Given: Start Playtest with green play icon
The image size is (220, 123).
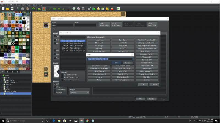Looking at the screenshot, I should coord(118,9).
